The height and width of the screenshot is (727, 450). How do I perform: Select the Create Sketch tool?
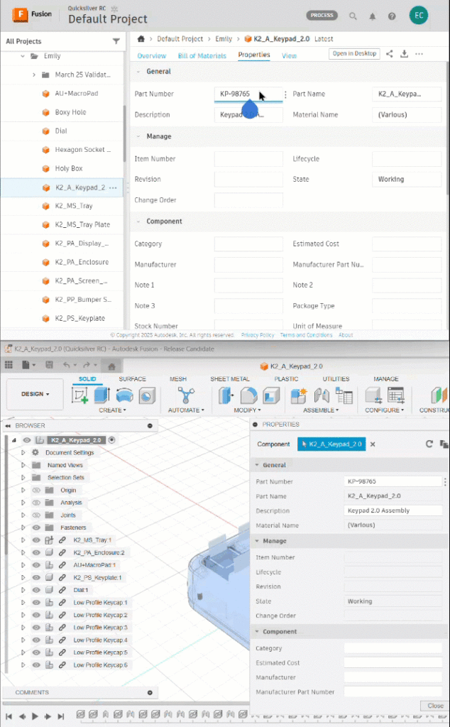(79, 395)
